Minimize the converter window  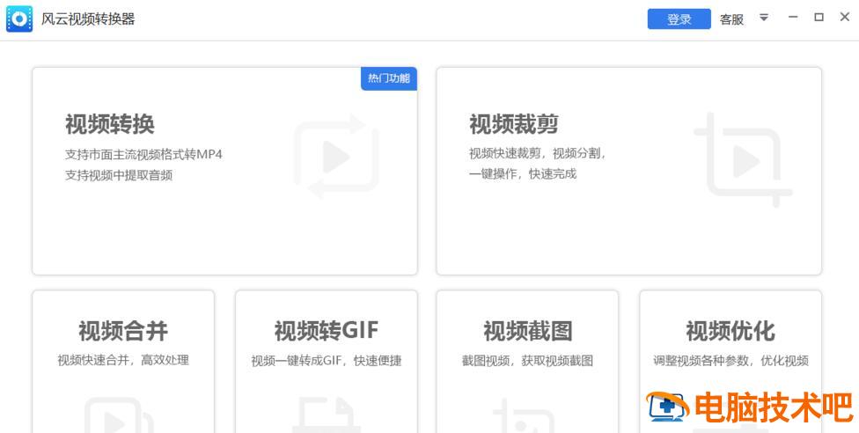point(793,18)
